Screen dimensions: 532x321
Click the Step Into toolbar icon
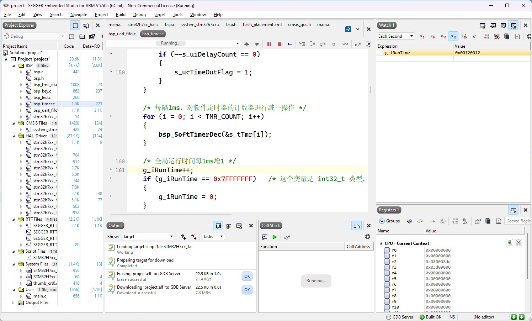click(x=302, y=44)
